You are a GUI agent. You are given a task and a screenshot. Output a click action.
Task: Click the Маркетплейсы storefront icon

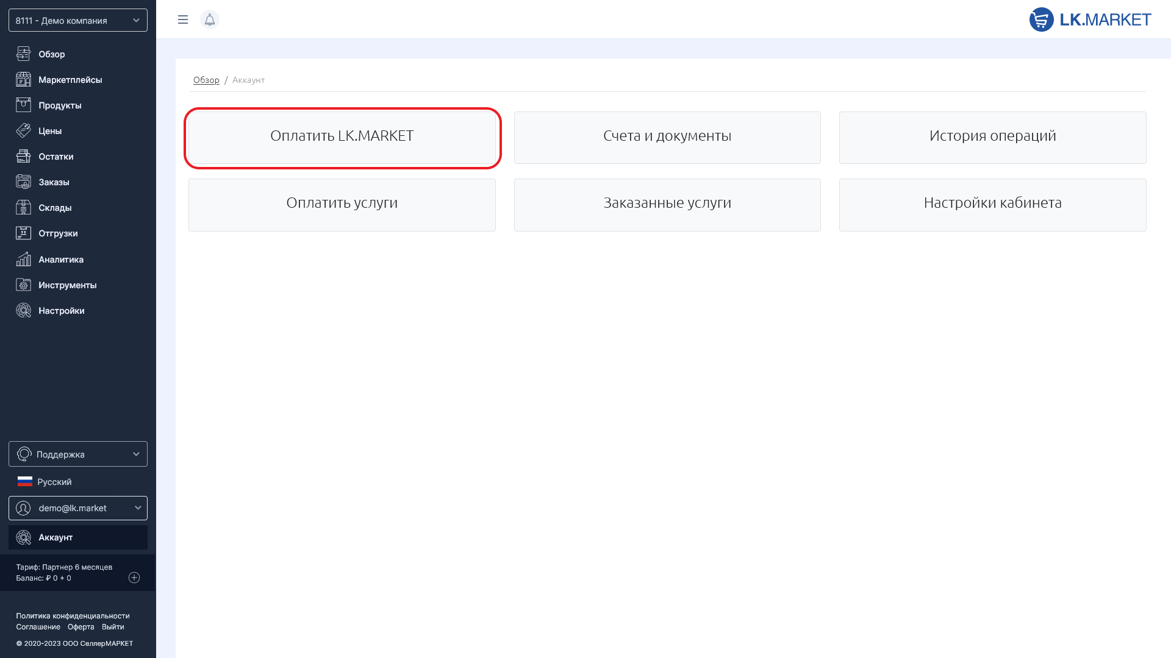pos(23,79)
